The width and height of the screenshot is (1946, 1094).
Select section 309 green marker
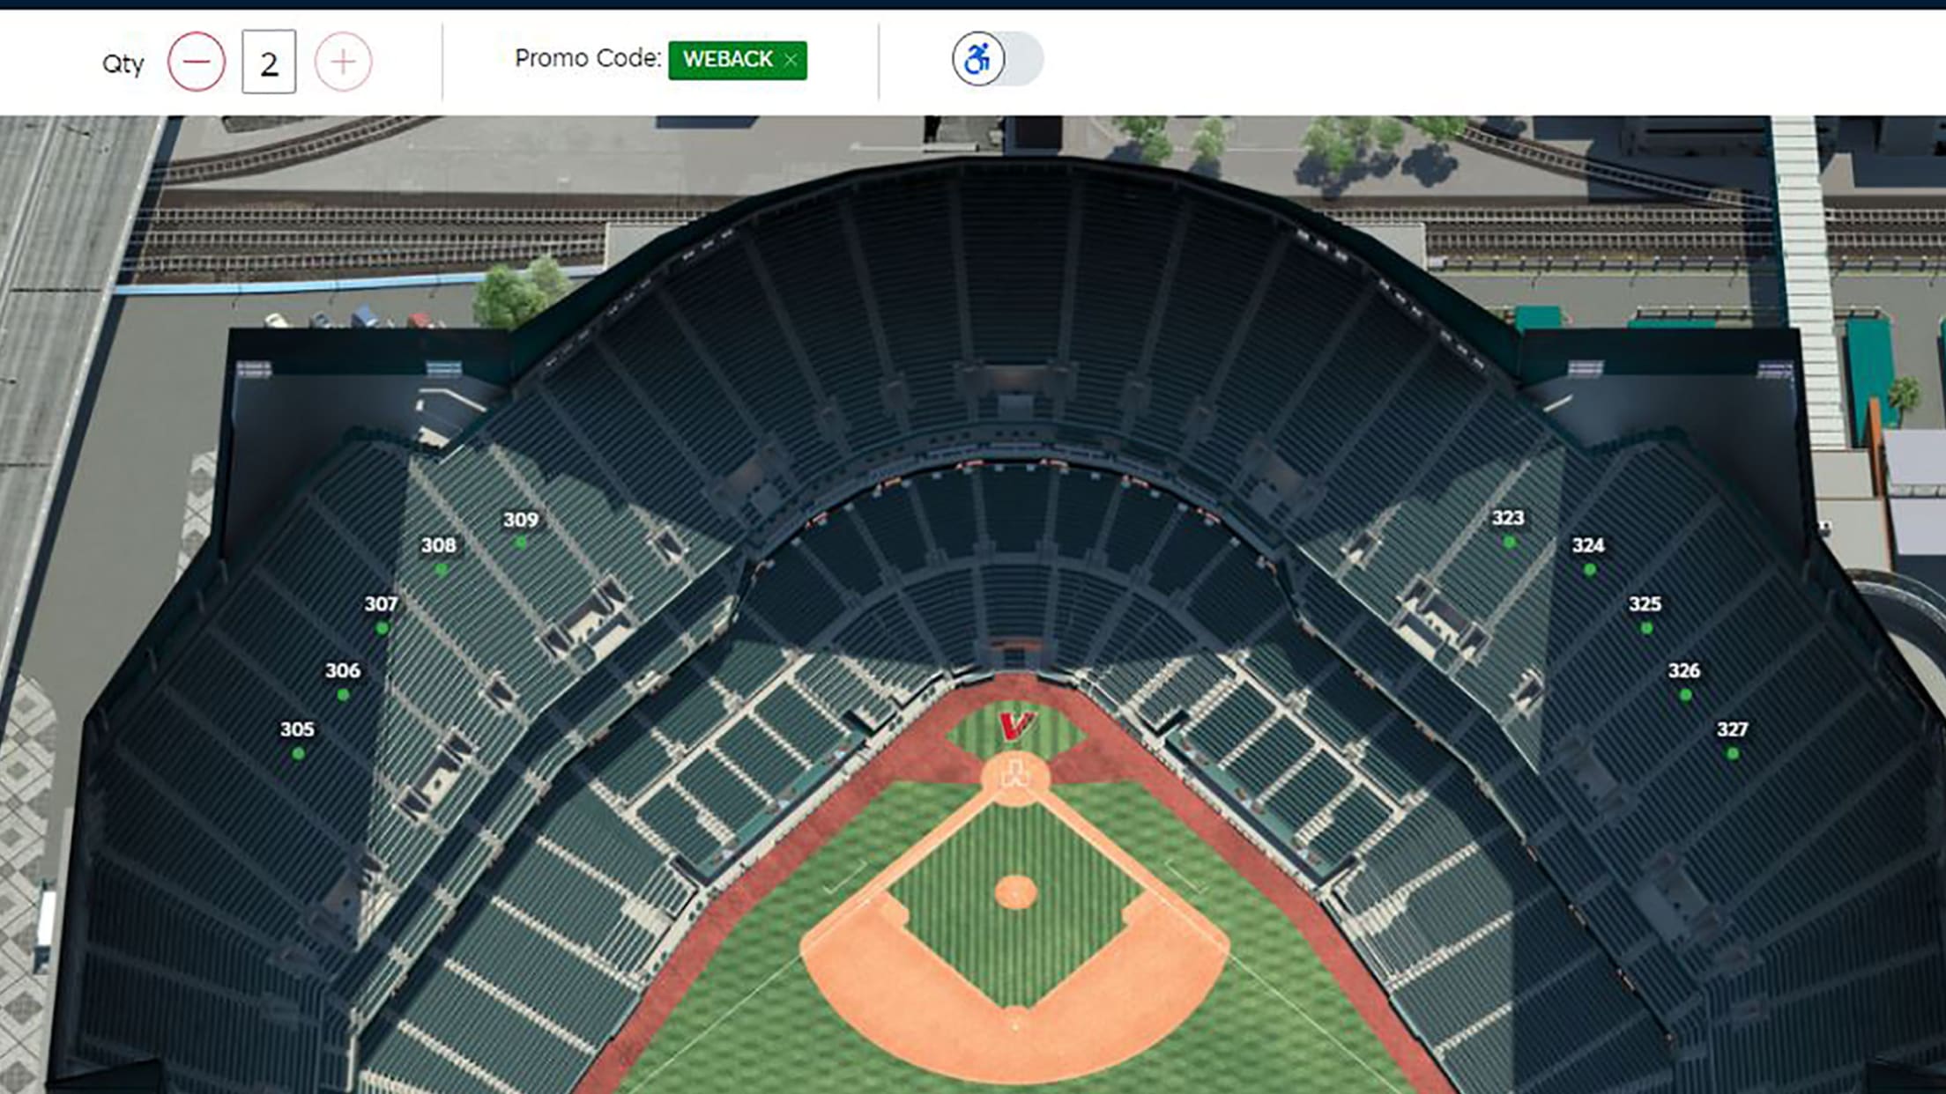point(521,543)
